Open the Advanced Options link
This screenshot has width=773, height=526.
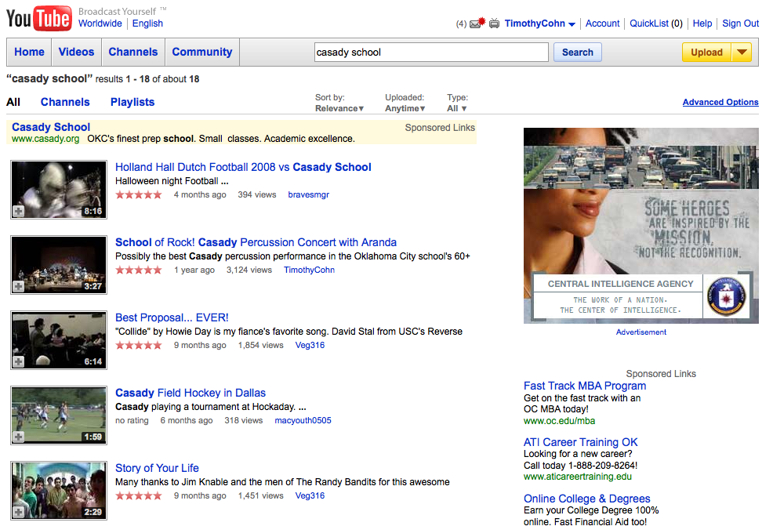pos(720,102)
